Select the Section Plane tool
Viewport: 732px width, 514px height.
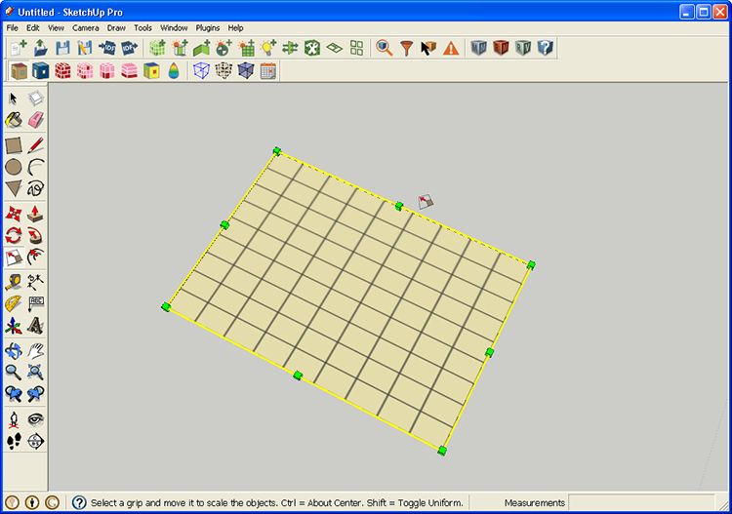point(35,441)
